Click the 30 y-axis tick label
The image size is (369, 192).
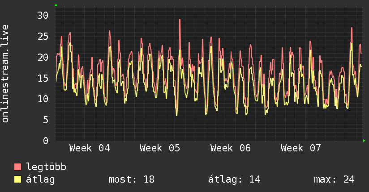pyautogui.click(x=43, y=16)
